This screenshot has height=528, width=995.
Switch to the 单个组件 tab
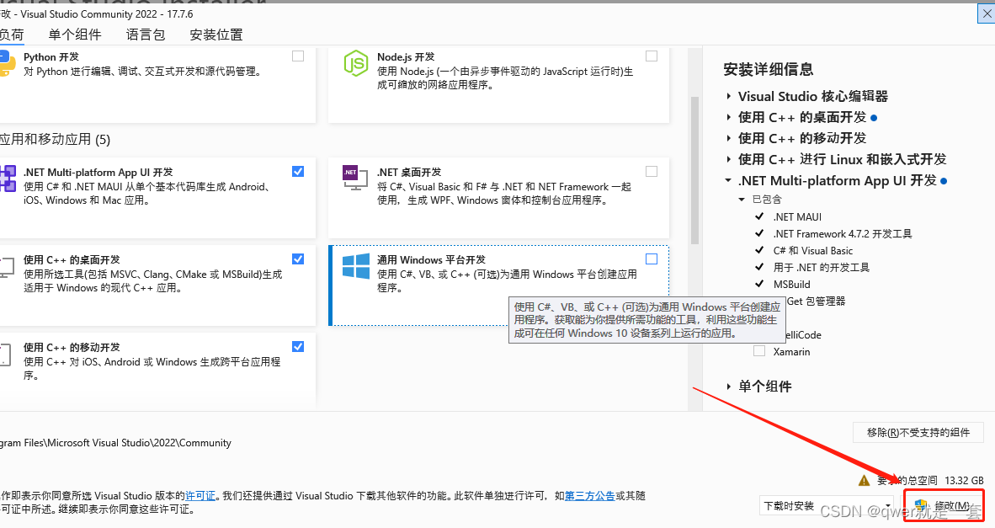click(x=75, y=35)
